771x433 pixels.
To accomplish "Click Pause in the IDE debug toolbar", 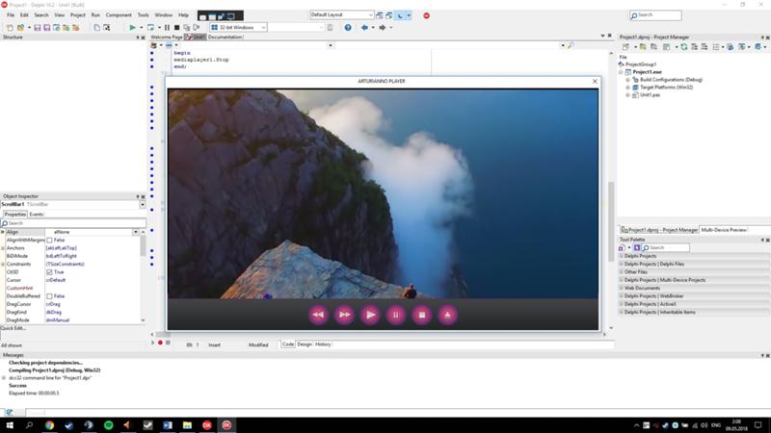I will (x=167, y=28).
